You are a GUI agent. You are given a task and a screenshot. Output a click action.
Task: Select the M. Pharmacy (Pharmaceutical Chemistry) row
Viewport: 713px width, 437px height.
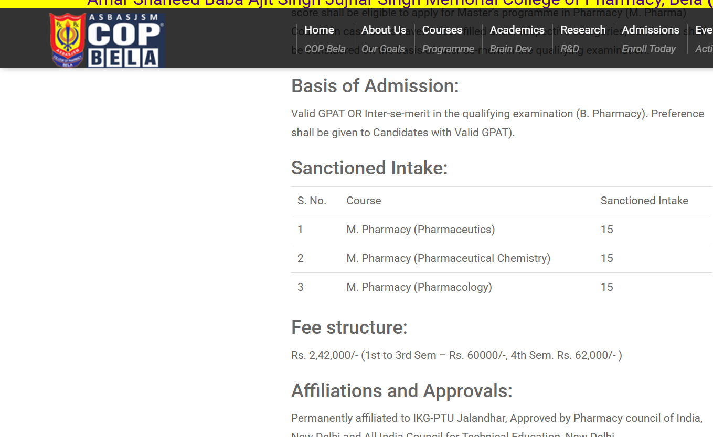pyautogui.click(x=448, y=258)
